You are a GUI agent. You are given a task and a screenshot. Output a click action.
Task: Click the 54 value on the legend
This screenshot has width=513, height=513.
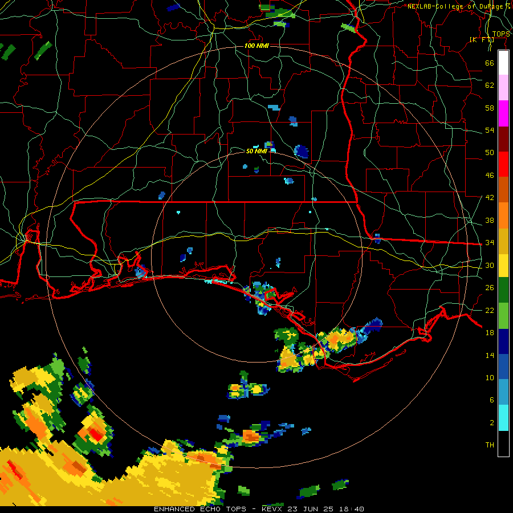(x=490, y=130)
